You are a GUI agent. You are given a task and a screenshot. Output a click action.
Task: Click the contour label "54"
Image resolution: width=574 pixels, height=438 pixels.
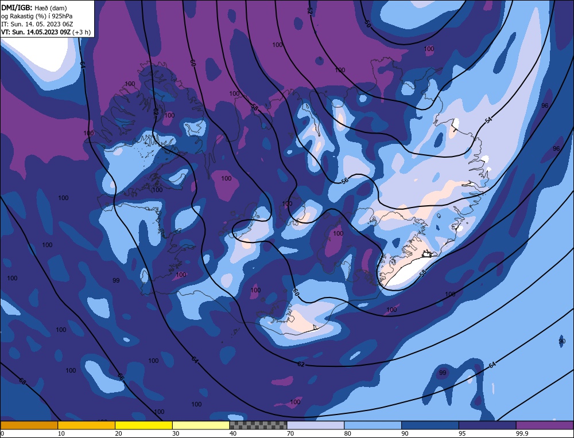coord(488,120)
